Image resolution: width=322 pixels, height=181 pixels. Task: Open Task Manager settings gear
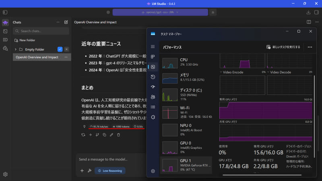153,171
